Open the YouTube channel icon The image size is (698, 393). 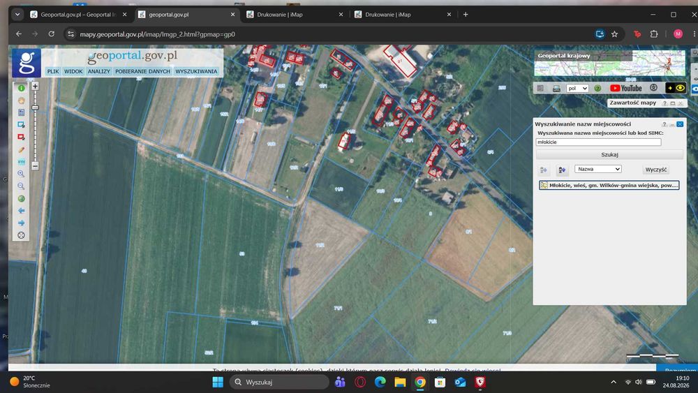click(626, 88)
